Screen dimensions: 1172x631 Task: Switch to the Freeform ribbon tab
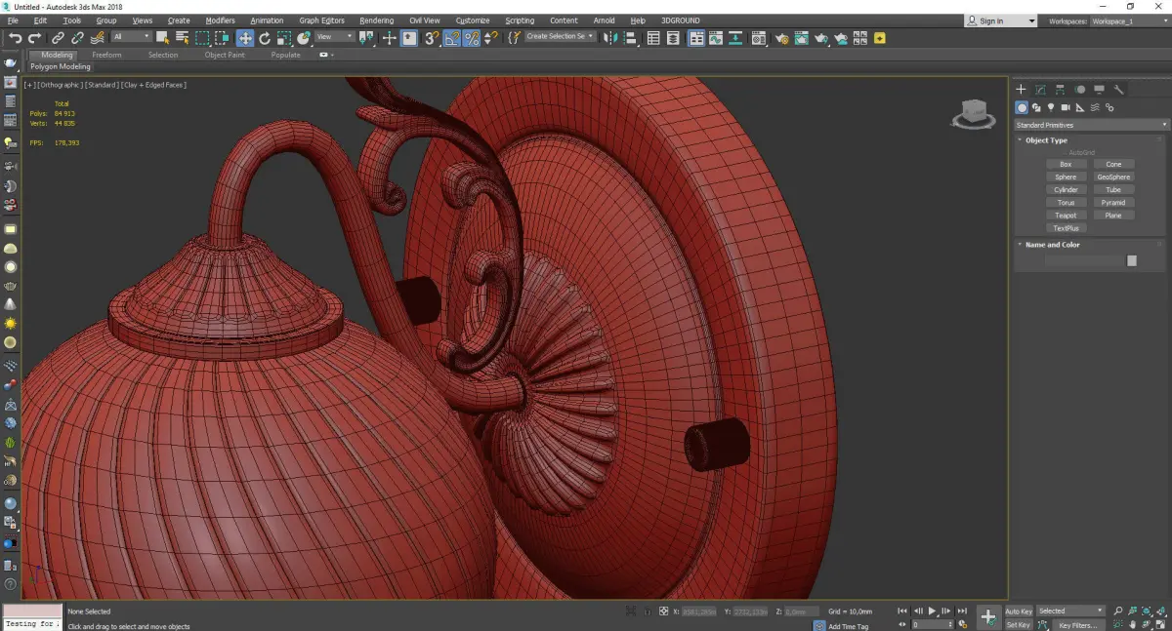(106, 55)
